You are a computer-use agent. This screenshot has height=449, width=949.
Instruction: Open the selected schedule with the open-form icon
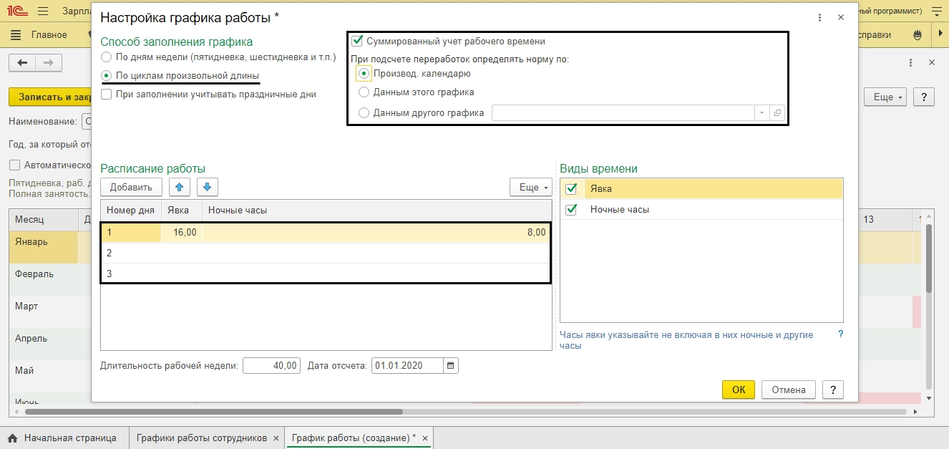(778, 113)
